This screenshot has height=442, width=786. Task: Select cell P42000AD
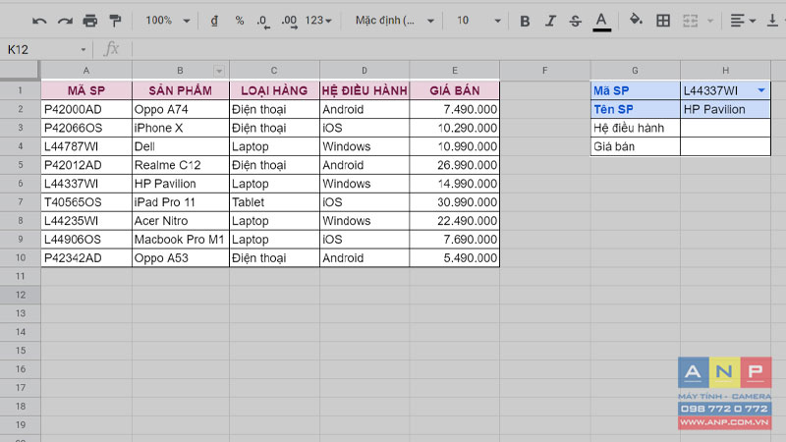point(86,109)
